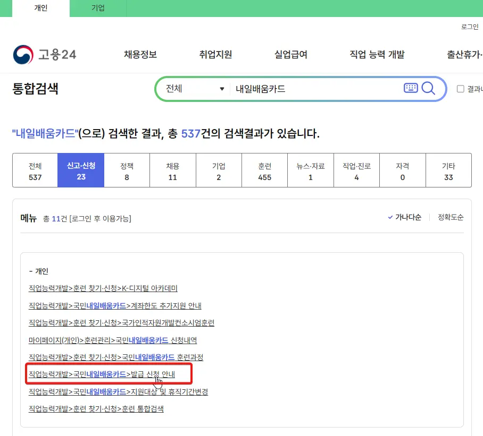Sort results by 가나다순
The height and width of the screenshot is (436, 483).
coord(404,217)
